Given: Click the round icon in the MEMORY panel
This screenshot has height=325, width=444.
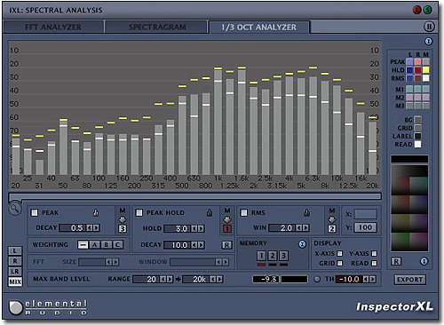Looking at the screenshot, I should tap(302, 244).
